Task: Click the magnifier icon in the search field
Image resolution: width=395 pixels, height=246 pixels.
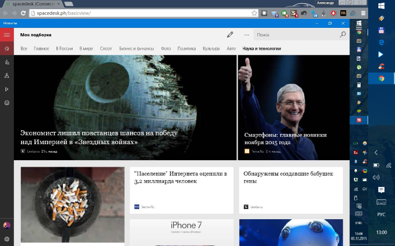Action: coord(342,35)
